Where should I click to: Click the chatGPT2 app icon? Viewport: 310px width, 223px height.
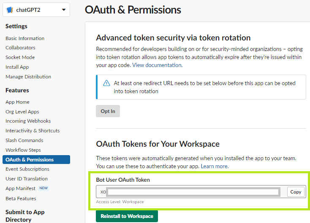pyautogui.click(x=10, y=10)
